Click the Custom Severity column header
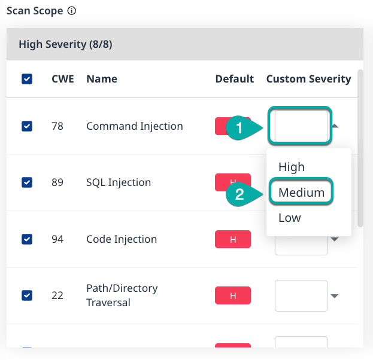373x360 pixels. 308,79
